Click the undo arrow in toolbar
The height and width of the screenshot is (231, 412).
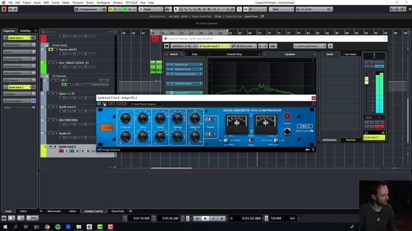tap(10, 9)
